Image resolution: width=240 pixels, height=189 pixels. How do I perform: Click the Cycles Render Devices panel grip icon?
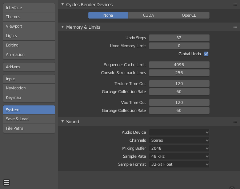point(235,5)
